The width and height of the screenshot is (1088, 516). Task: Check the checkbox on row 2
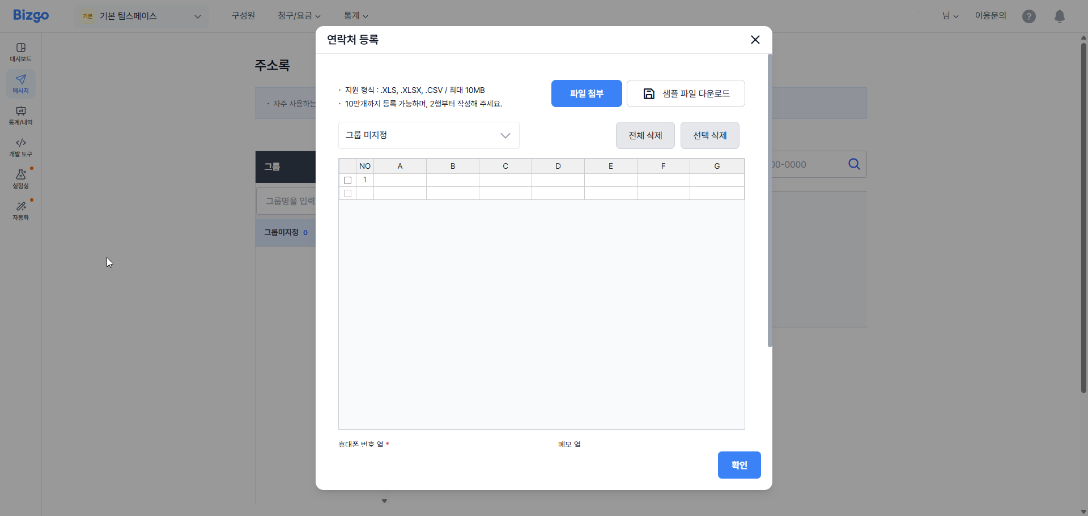click(x=347, y=193)
